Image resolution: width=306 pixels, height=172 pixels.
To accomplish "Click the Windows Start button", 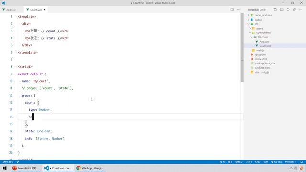I will pos(5,168).
